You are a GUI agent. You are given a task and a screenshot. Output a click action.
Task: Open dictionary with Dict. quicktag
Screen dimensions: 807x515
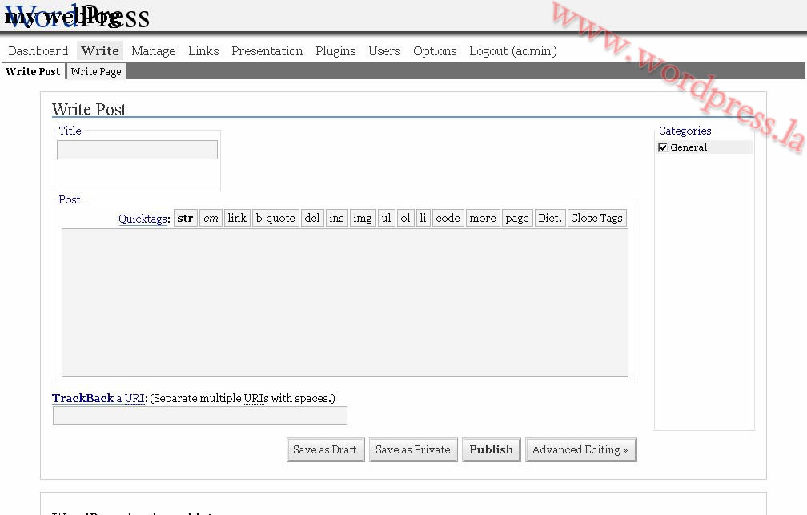(550, 218)
